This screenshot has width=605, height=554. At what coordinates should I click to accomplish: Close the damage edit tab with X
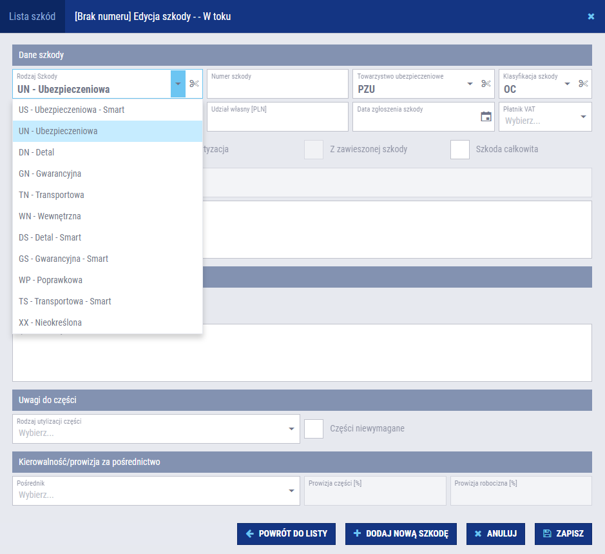tap(591, 17)
